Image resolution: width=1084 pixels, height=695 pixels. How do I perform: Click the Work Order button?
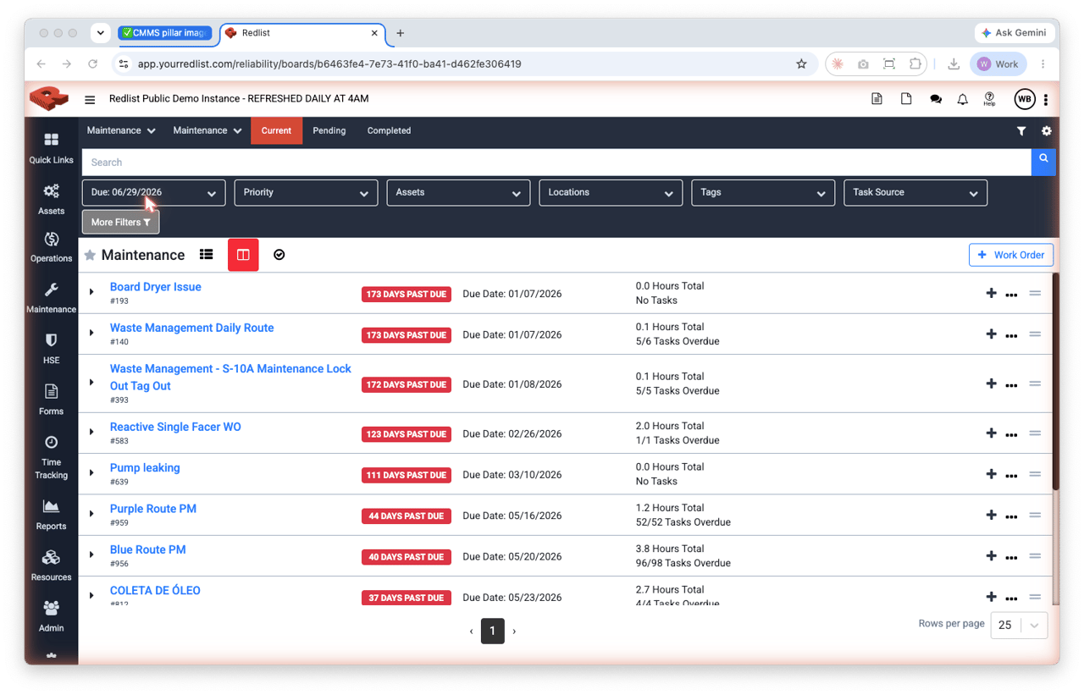(1011, 255)
